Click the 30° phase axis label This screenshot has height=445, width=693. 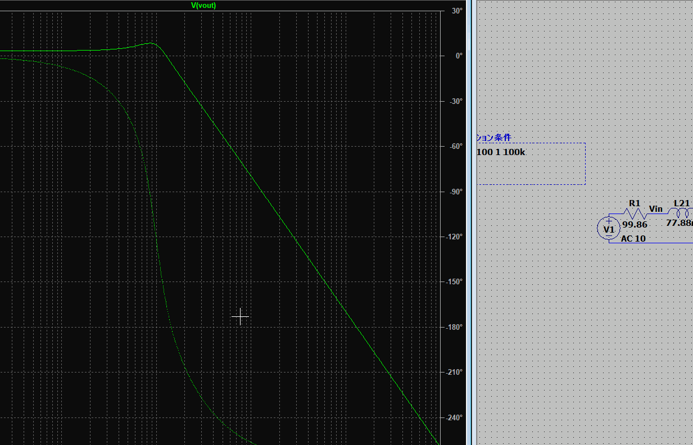(457, 11)
